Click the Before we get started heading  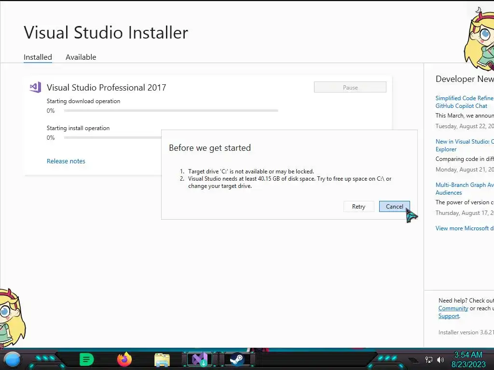click(x=210, y=148)
